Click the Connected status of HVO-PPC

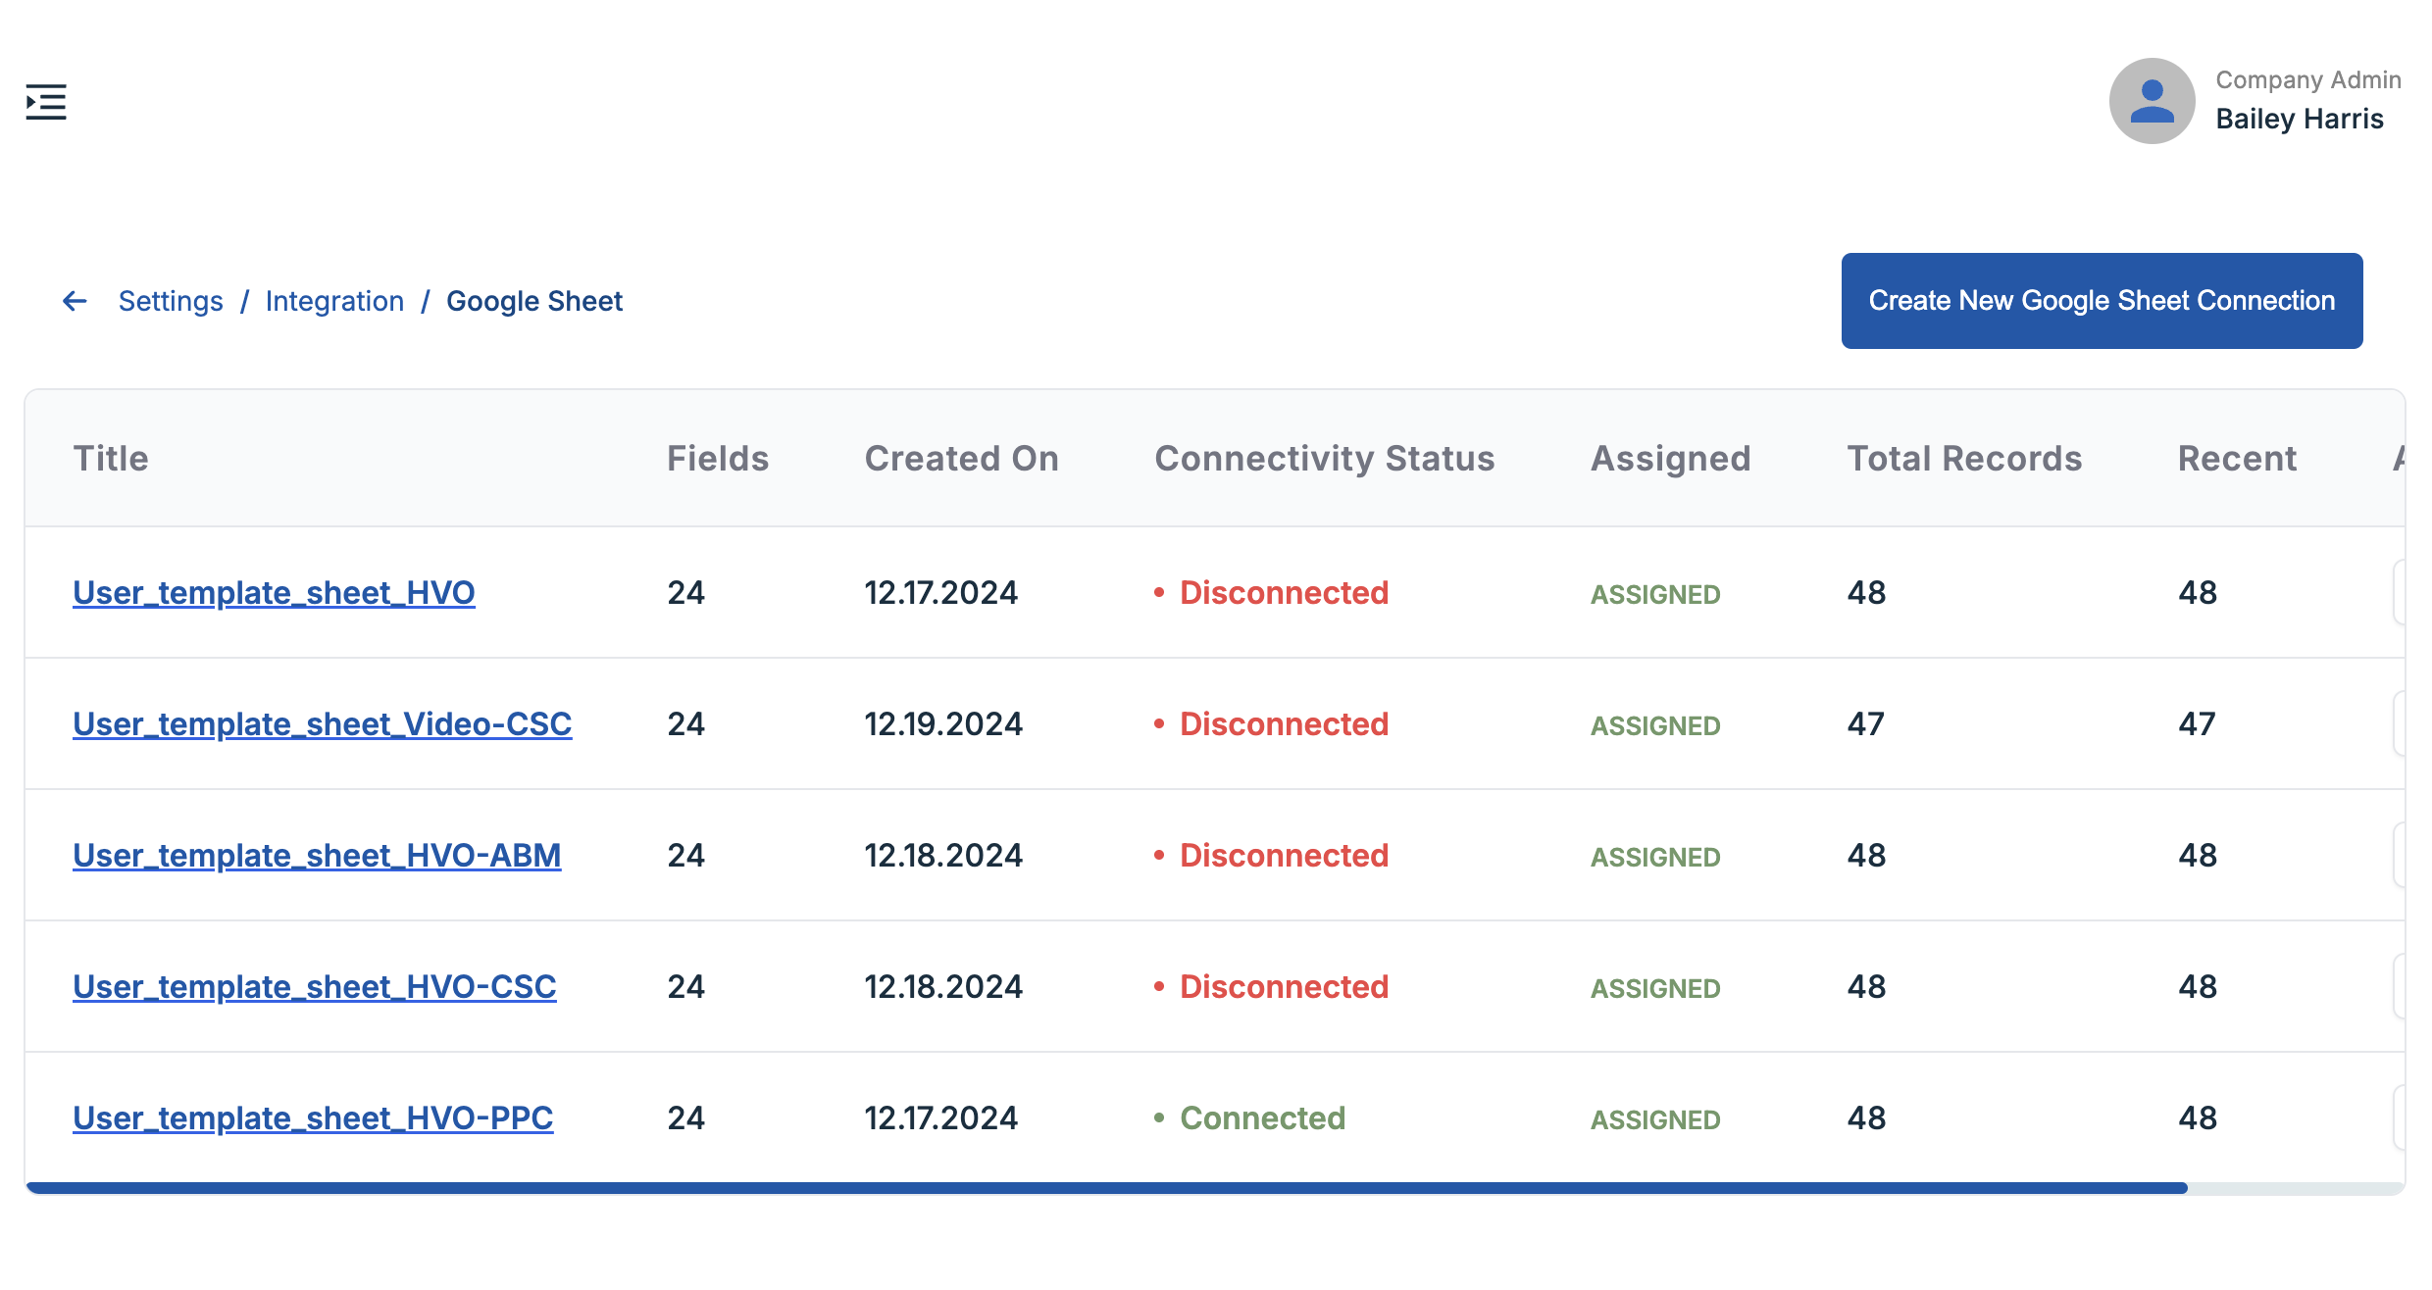point(1261,1118)
